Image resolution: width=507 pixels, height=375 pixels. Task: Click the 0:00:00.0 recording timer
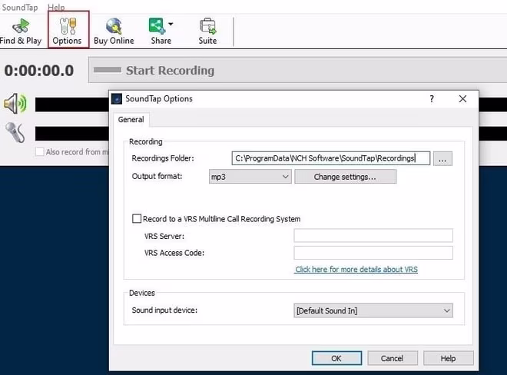(x=39, y=70)
